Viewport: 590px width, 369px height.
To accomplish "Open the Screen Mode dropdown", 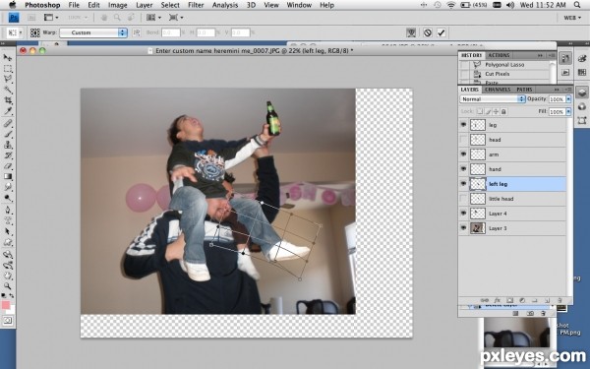I will point(176,18).
